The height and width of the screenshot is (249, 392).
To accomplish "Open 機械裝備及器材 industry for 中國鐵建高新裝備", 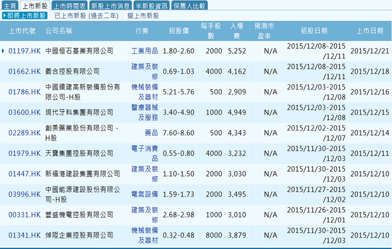I will click(145, 92).
